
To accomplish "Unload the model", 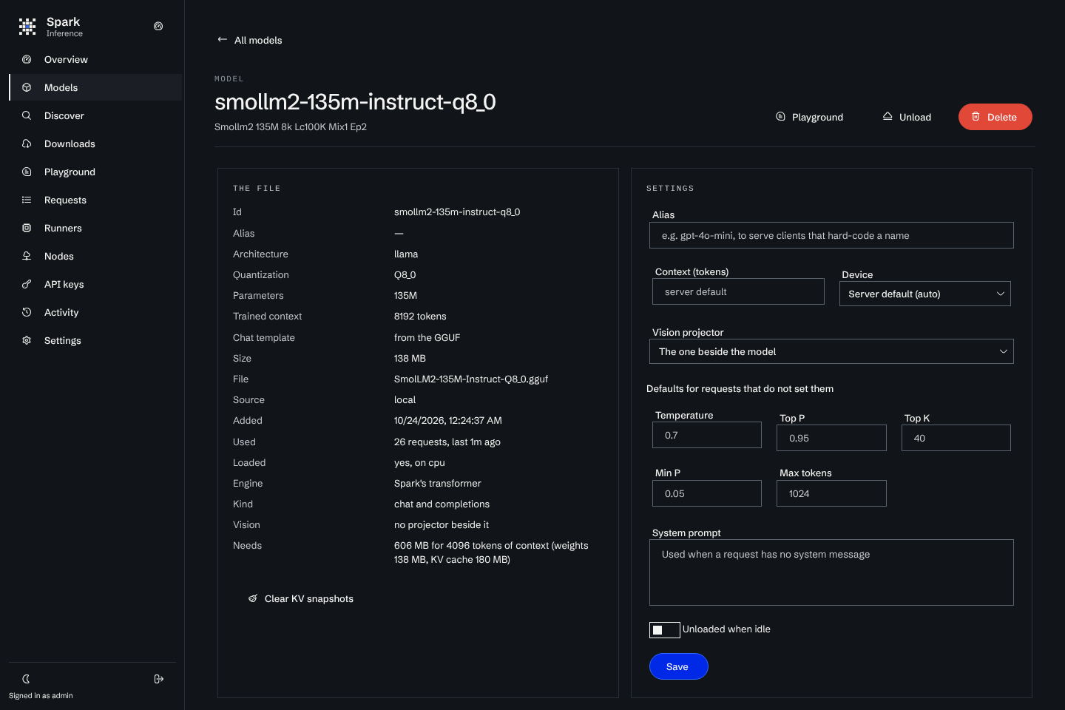I will click(907, 117).
